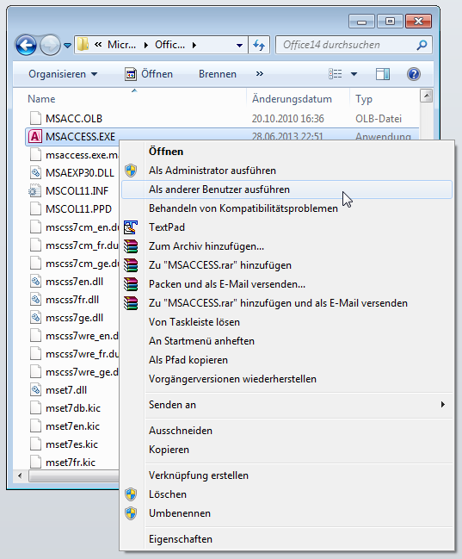Image resolution: width=462 pixels, height=559 pixels.
Task: Choose Umbenennen in context menu
Action: pyautogui.click(x=286, y=513)
